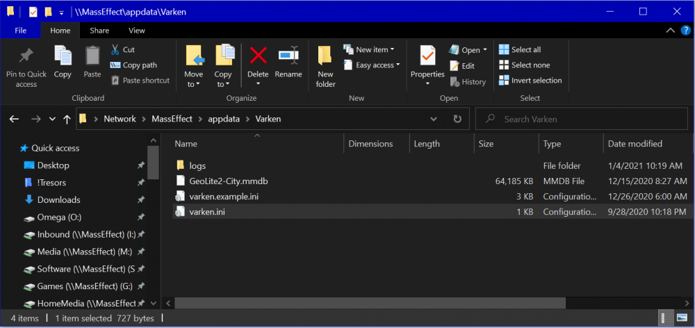Select GeoLite2-City.mmdb file

pyautogui.click(x=228, y=181)
